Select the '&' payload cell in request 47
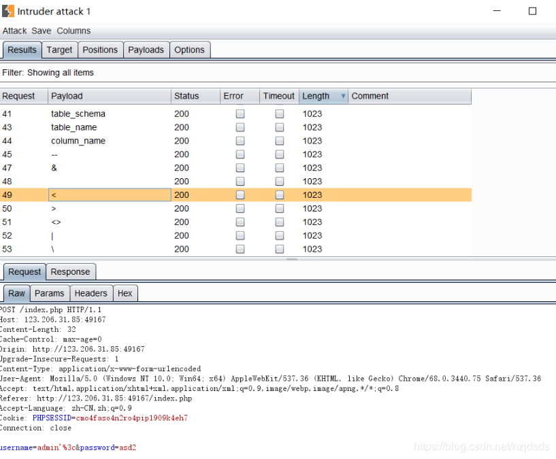The width and height of the screenshot is (556, 459). click(x=110, y=168)
